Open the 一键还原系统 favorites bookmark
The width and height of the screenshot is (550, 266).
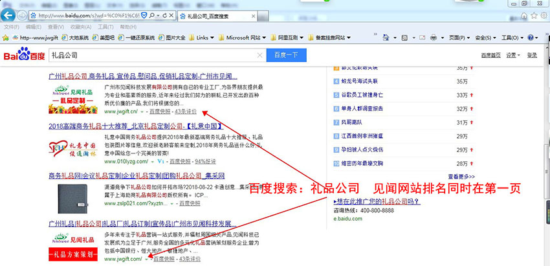point(137,38)
